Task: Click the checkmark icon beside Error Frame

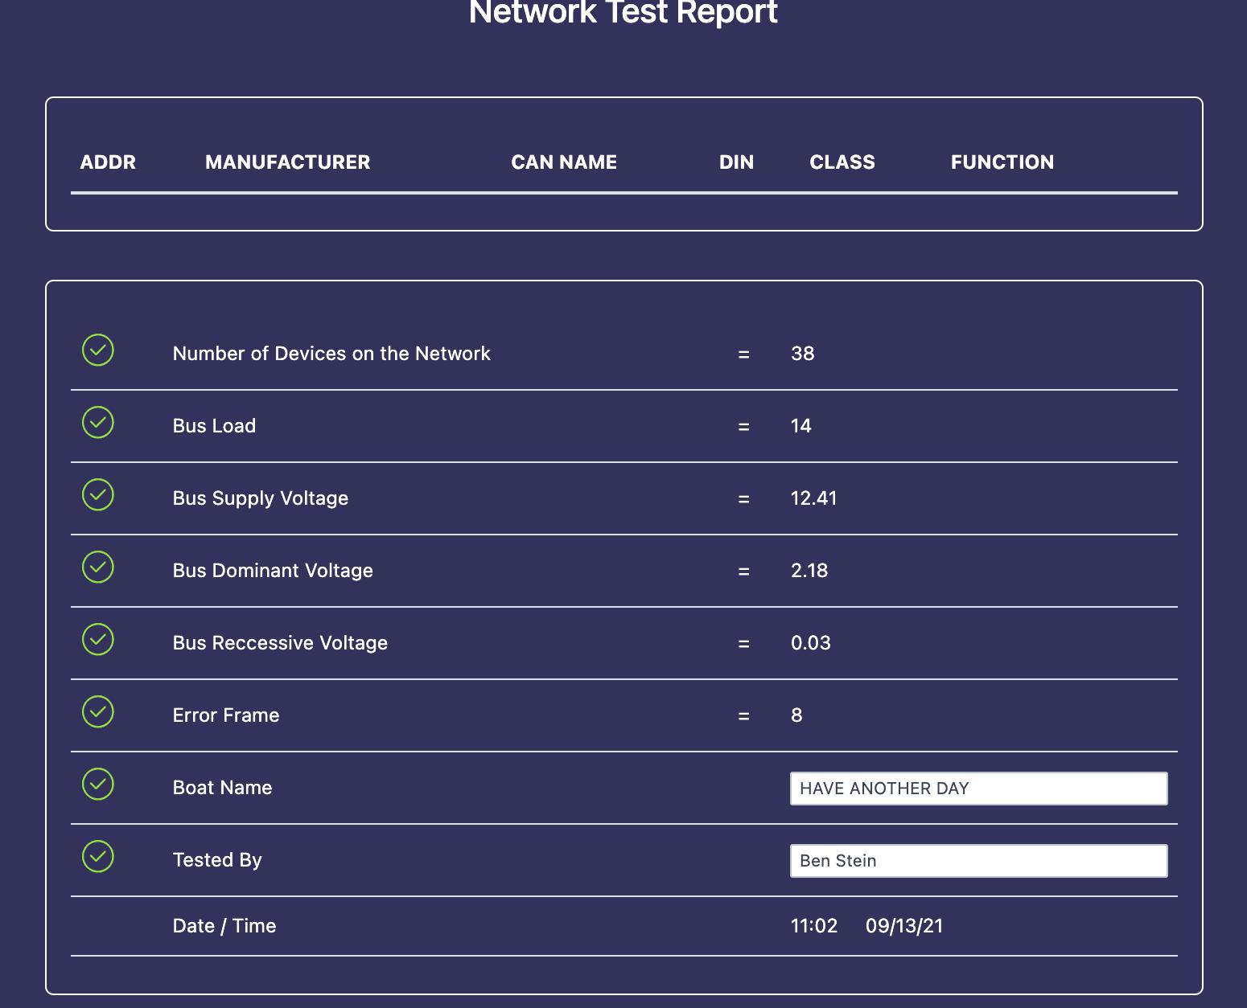Action: pyautogui.click(x=98, y=711)
